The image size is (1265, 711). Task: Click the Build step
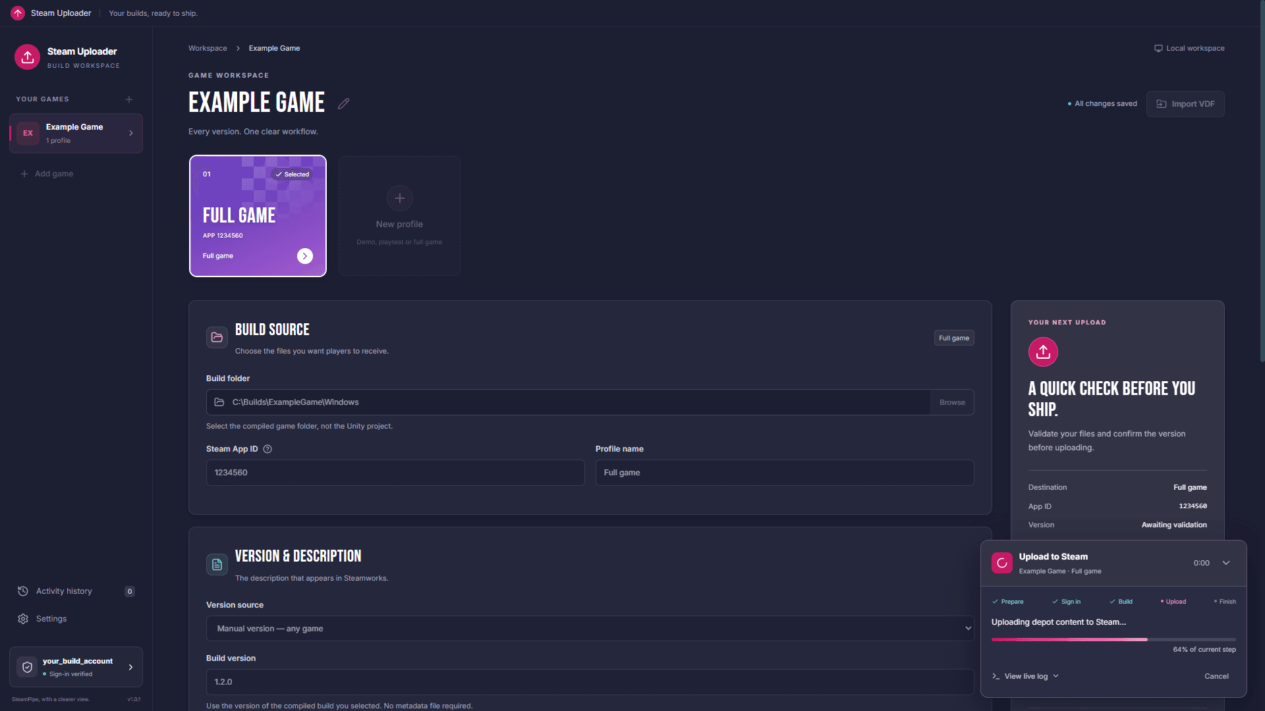[x=1121, y=602]
